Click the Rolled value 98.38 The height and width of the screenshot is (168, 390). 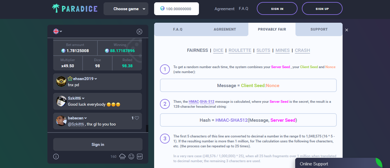pos(127,66)
